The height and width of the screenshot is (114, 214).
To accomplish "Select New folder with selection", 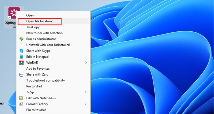I will click(x=53, y=33).
